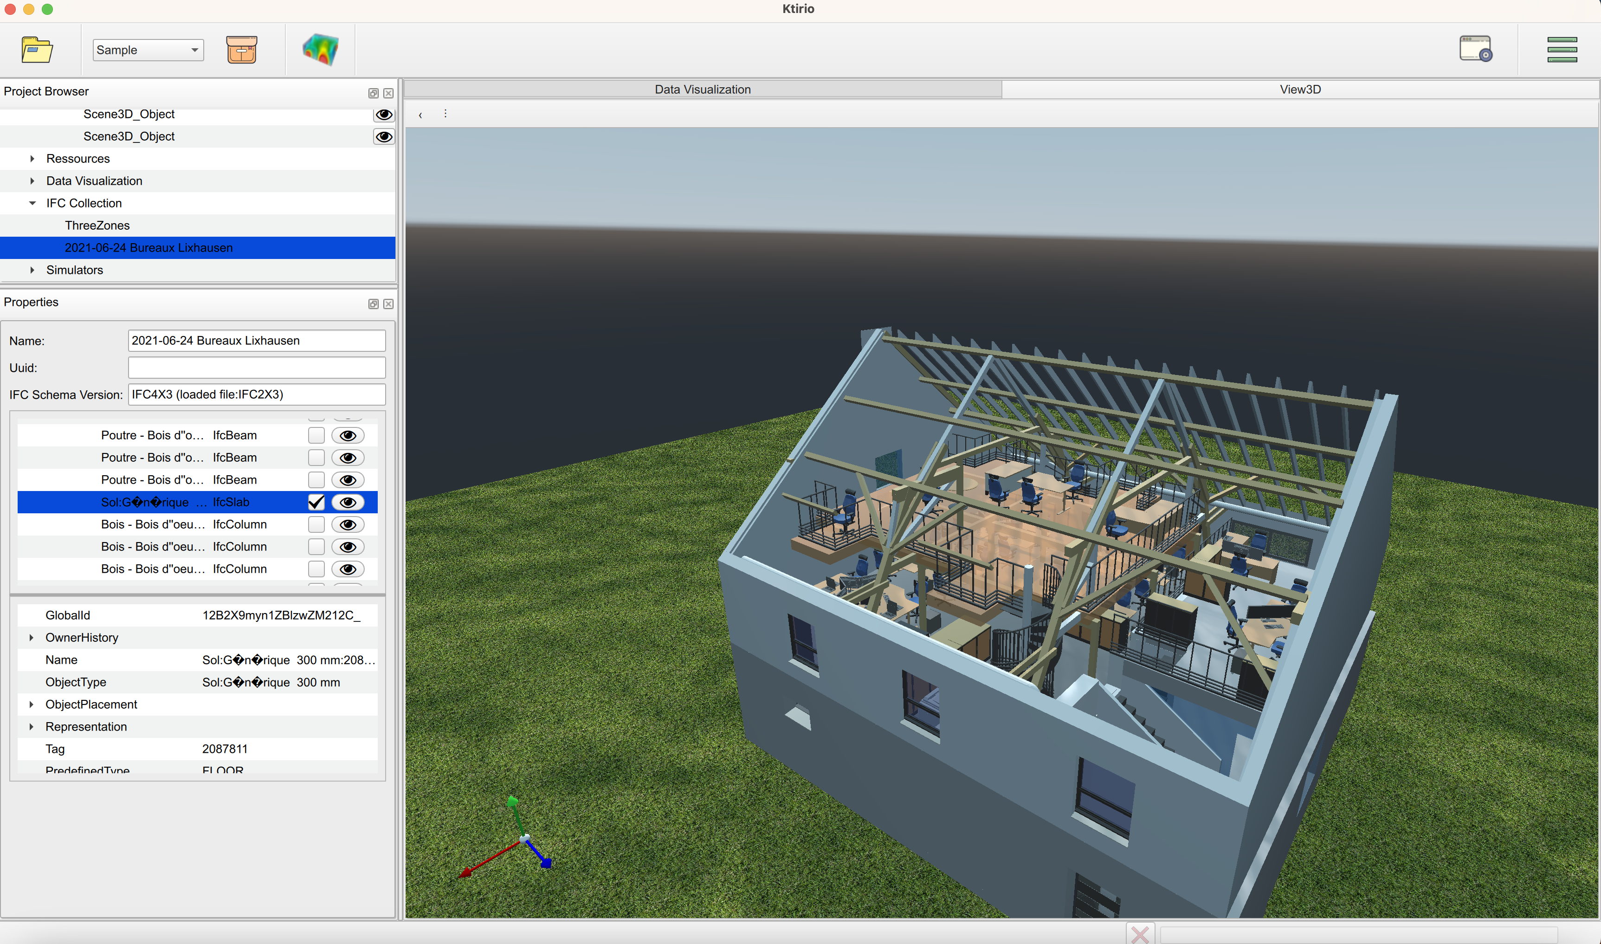Viewport: 1601px width, 944px height.
Task: Float the Project Browser panel
Action: [374, 93]
